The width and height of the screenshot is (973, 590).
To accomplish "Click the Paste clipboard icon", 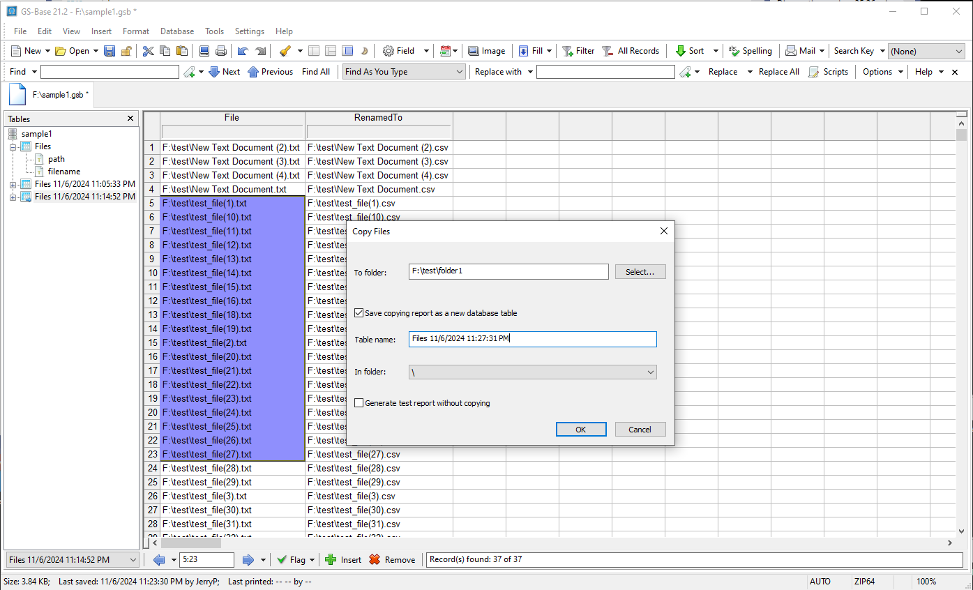I will [x=182, y=51].
